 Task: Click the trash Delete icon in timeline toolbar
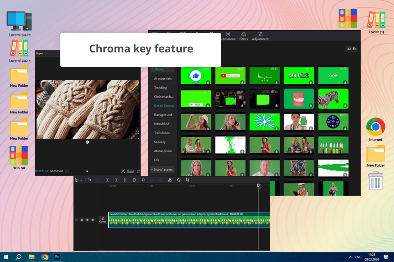point(134,180)
